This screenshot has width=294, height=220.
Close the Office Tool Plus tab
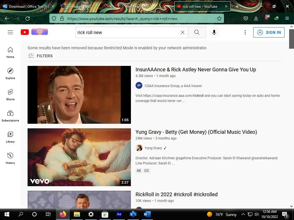(x=53, y=6)
